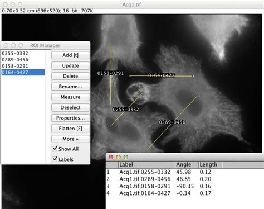Click angle value -0.34
This screenshot has height=209, width=264.
click(183, 193)
